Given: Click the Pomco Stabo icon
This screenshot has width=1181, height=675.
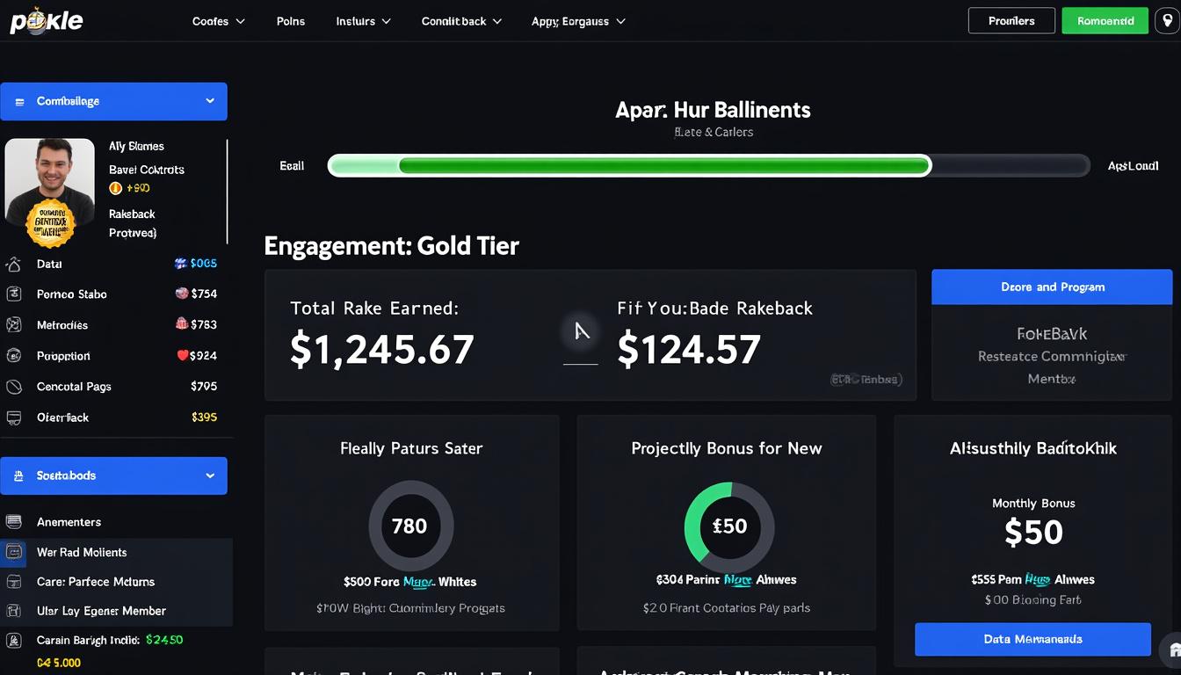Looking at the screenshot, I should pyautogui.click(x=14, y=294).
